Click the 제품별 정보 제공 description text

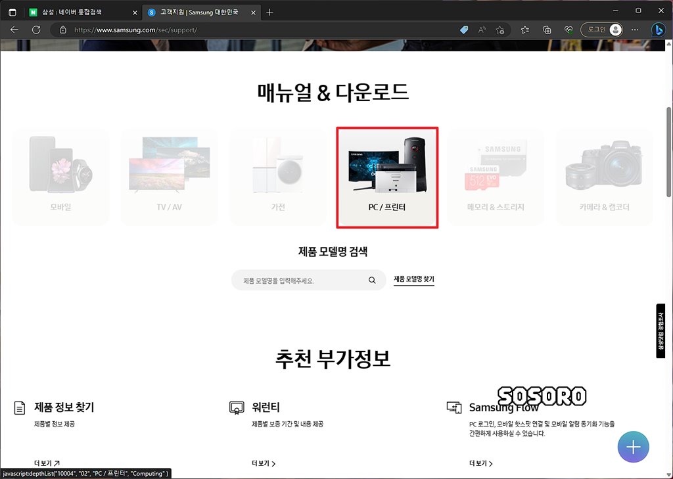pyautogui.click(x=55, y=424)
